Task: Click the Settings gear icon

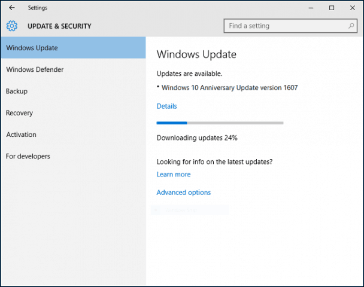Action: [x=12, y=26]
